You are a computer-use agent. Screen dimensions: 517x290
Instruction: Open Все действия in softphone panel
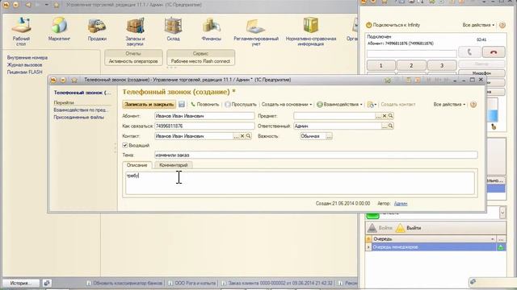click(478, 25)
